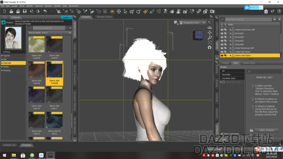The width and height of the screenshot is (283, 159).
Task: Click the view cube in the viewport
Action: (198, 35)
